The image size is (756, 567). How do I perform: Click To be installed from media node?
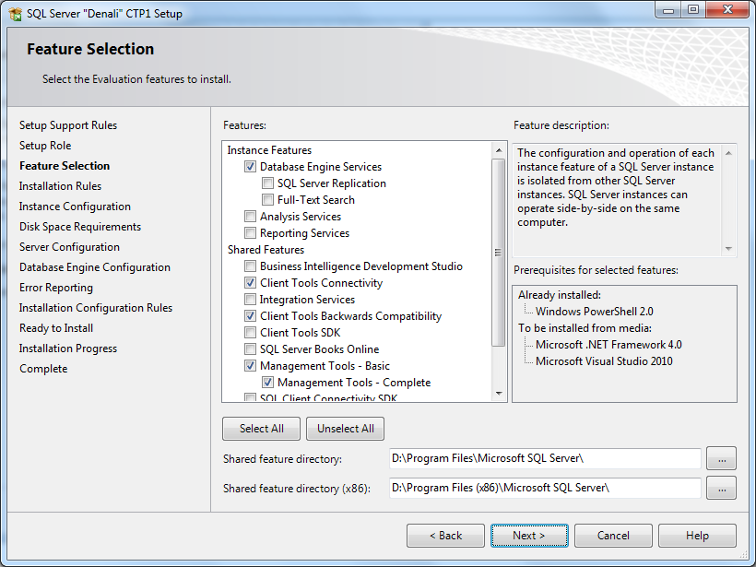coord(585,328)
